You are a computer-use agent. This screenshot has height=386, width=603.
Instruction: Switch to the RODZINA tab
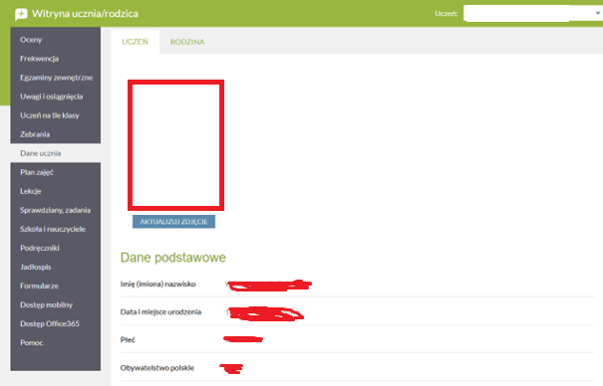pyautogui.click(x=187, y=42)
